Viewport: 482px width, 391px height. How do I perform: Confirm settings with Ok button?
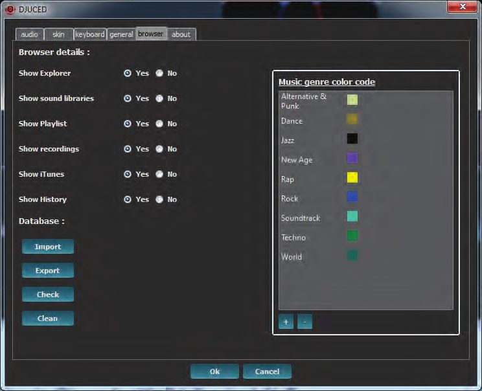click(214, 372)
